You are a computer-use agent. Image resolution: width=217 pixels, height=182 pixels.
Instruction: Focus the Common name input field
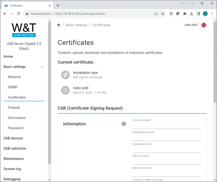tap(167, 125)
